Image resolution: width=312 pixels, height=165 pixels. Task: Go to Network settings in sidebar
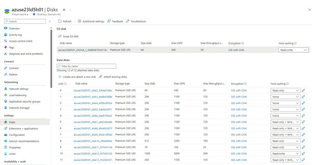pyautogui.click(x=19, y=89)
